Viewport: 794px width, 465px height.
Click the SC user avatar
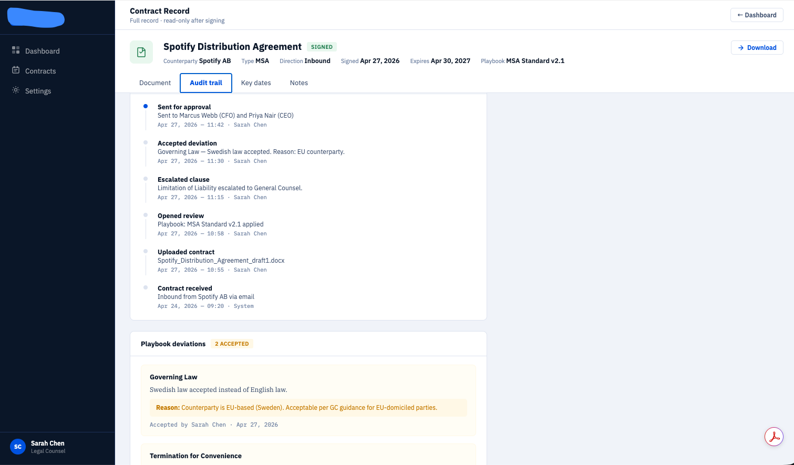coord(18,447)
